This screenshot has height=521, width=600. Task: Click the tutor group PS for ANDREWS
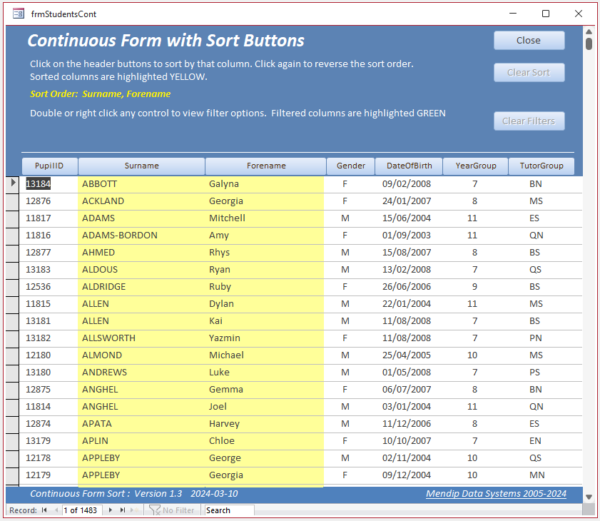pyautogui.click(x=534, y=372)
